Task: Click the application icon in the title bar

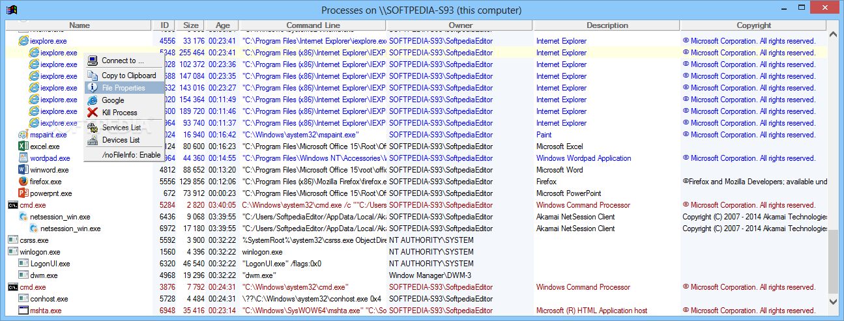Action: [11, 10]
